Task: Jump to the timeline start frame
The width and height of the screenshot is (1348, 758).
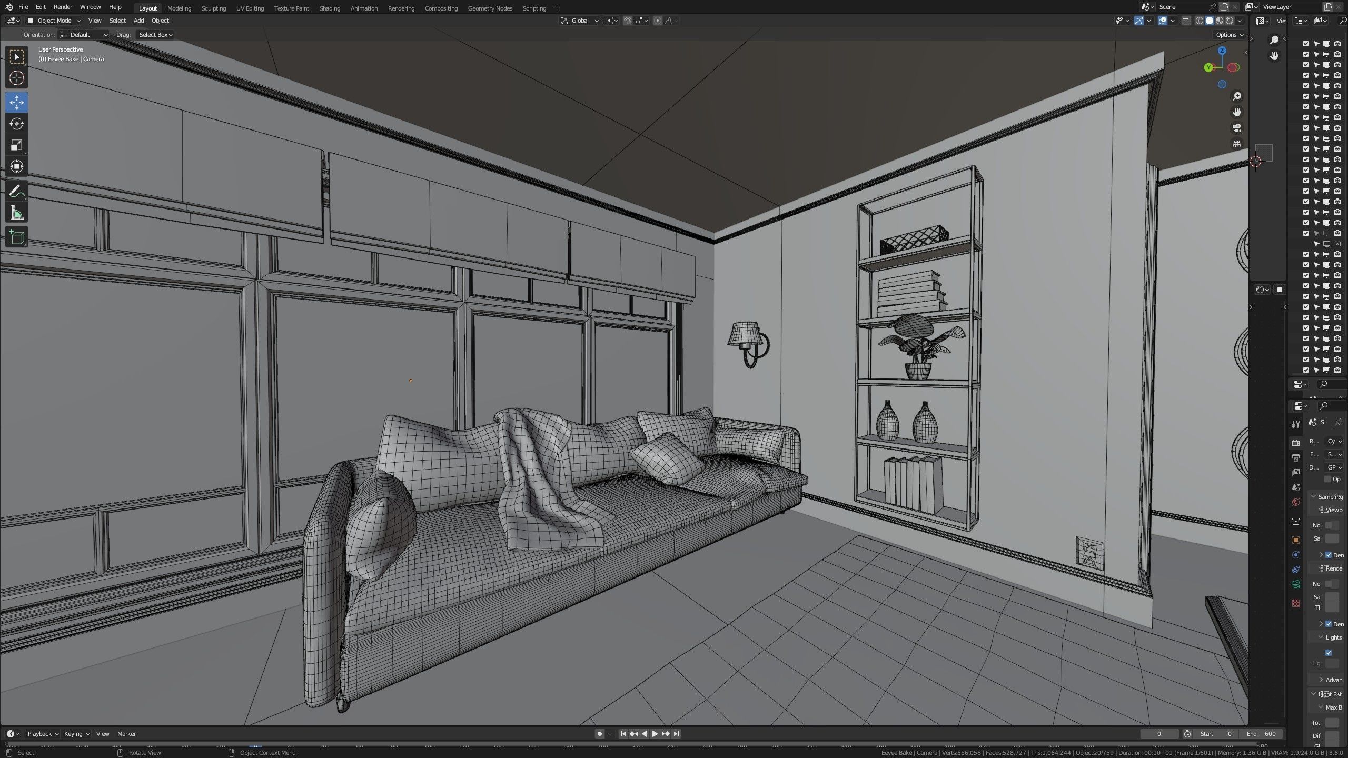Action: click(623, 734)
